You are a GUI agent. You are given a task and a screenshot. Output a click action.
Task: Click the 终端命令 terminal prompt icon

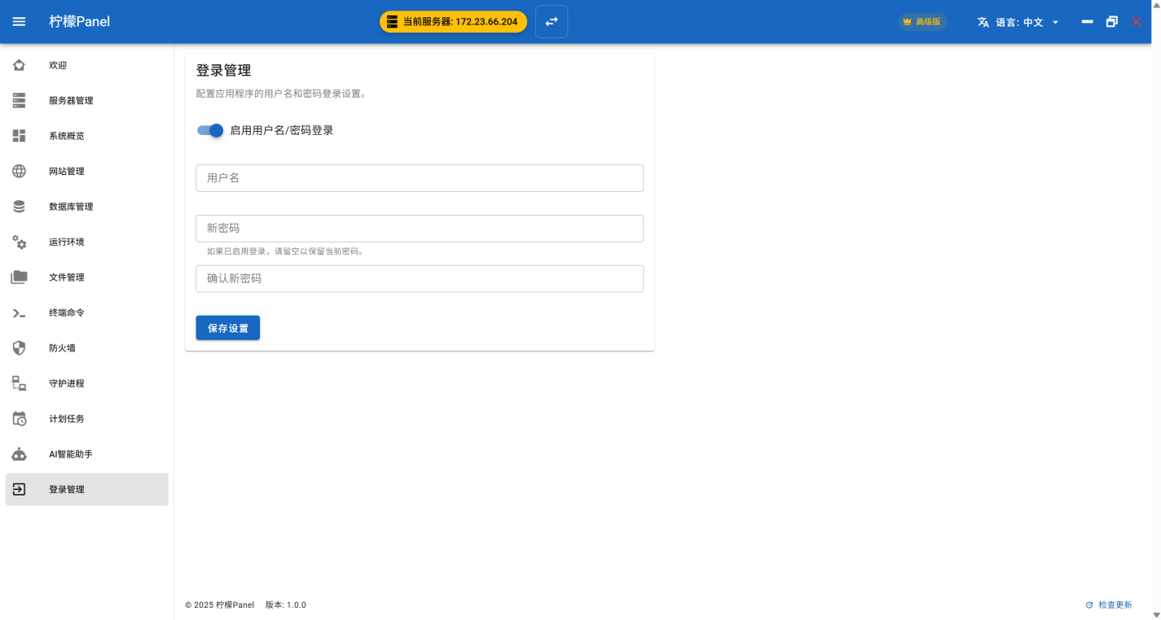coord(19,313)
